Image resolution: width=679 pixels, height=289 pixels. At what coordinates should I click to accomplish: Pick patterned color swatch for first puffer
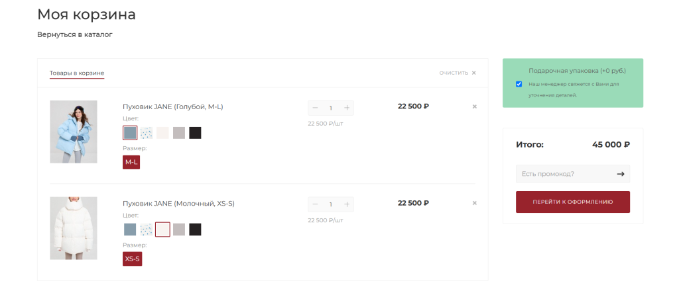pos(147,133)
